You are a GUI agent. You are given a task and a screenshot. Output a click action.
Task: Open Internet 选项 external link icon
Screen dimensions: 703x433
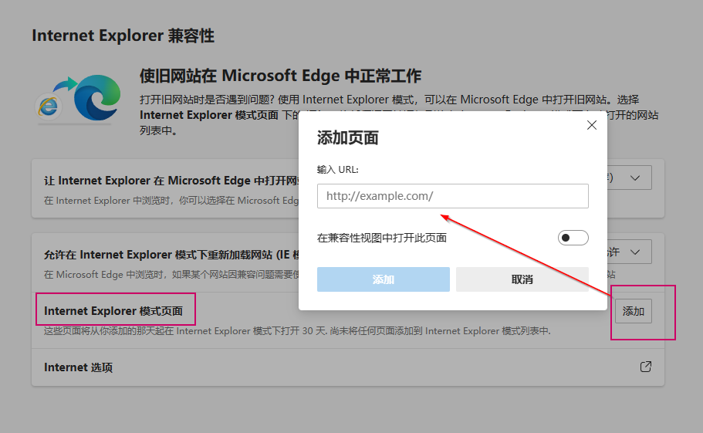(646, 367)
